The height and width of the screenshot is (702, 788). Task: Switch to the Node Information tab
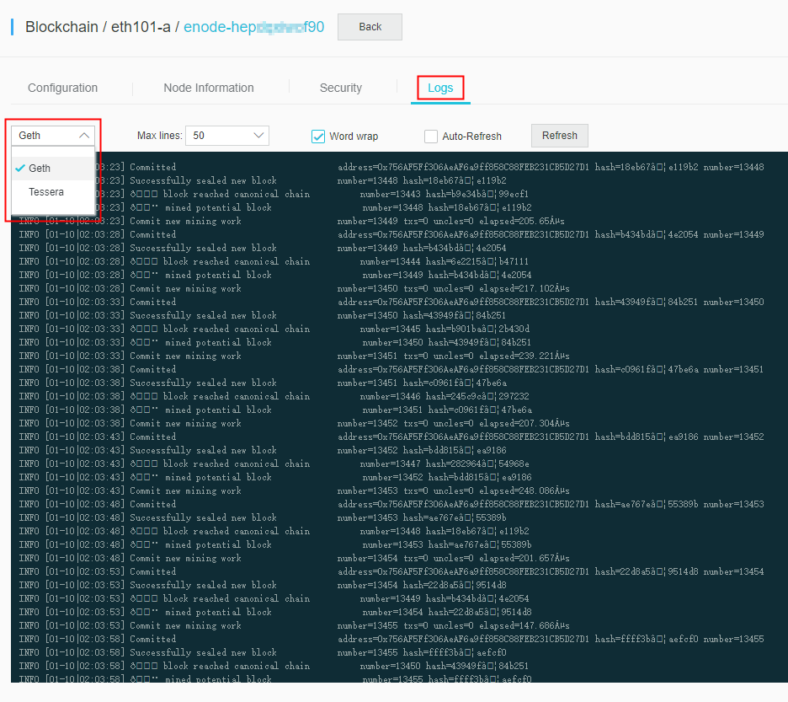pos(209,88)
